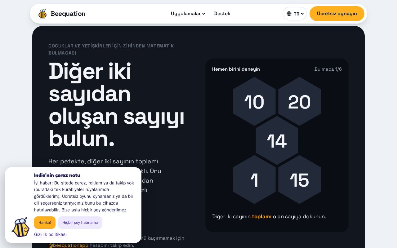The image size is (397, 248).
Task: Click the bee mascot in cookie notice
Action: point(20,227)
